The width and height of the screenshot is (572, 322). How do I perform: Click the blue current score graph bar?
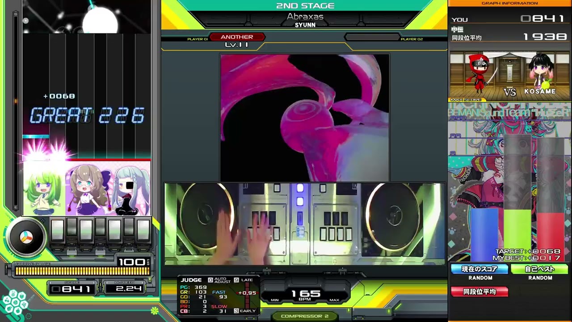tap(484, 235)
